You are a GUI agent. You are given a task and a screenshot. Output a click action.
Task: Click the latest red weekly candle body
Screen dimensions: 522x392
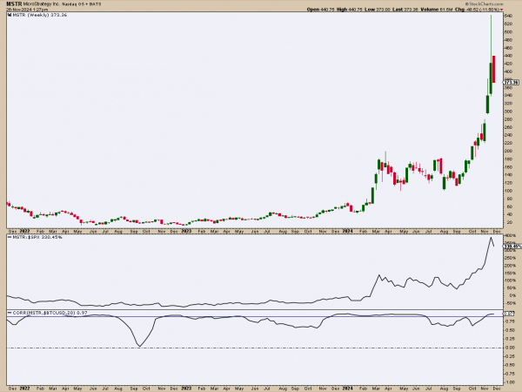(493, 69)
